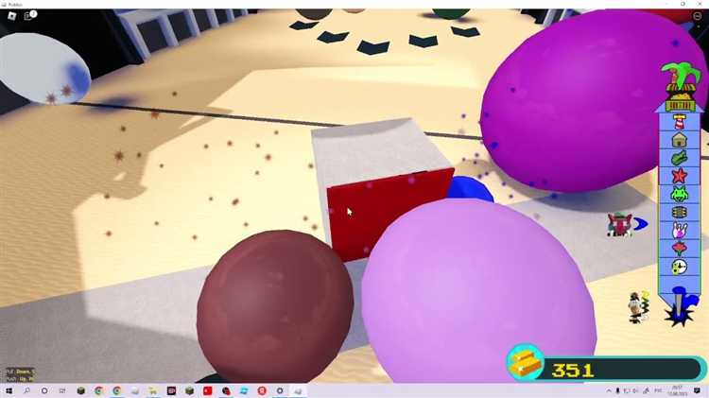The image size is (709, 398).
Task: Click the blue splash start marker icon
Action: point(680,306)
